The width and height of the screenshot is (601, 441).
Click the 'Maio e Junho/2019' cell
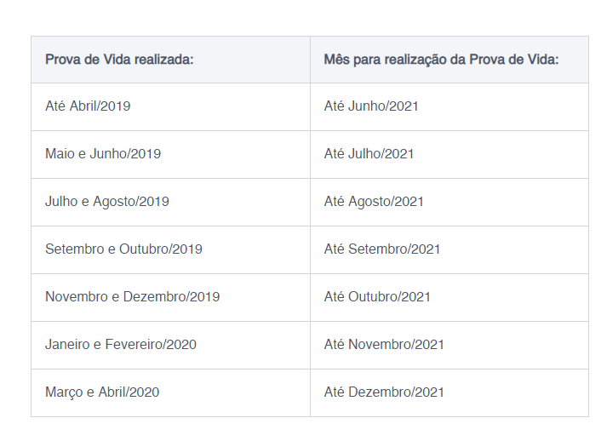[x=103, y=154]
